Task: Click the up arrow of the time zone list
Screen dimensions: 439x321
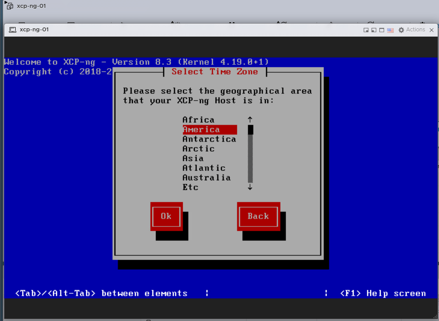Action: point(250,119)
